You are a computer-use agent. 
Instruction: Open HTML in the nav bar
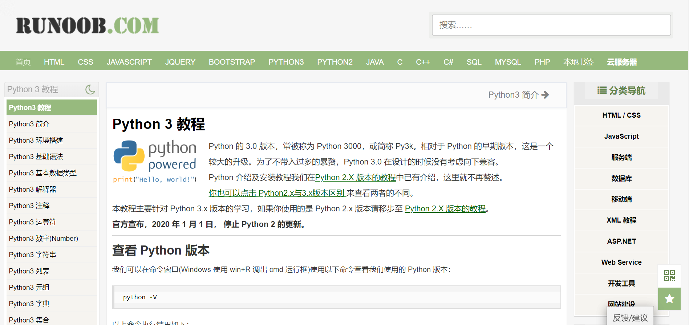(54, 62)
